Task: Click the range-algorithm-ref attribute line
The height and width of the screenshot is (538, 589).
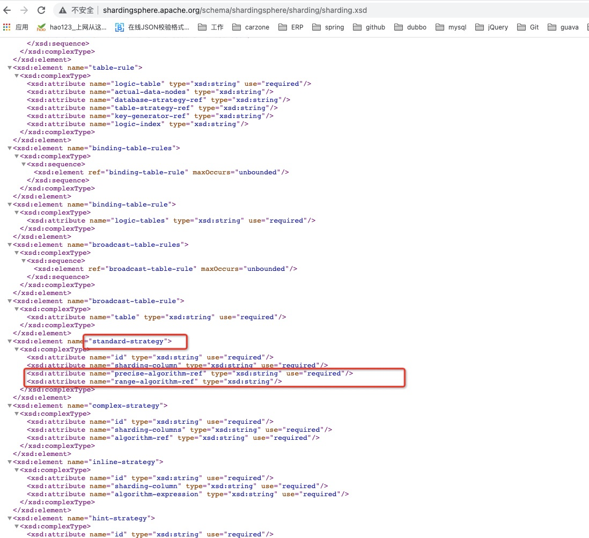Action: tap(154, 382)
